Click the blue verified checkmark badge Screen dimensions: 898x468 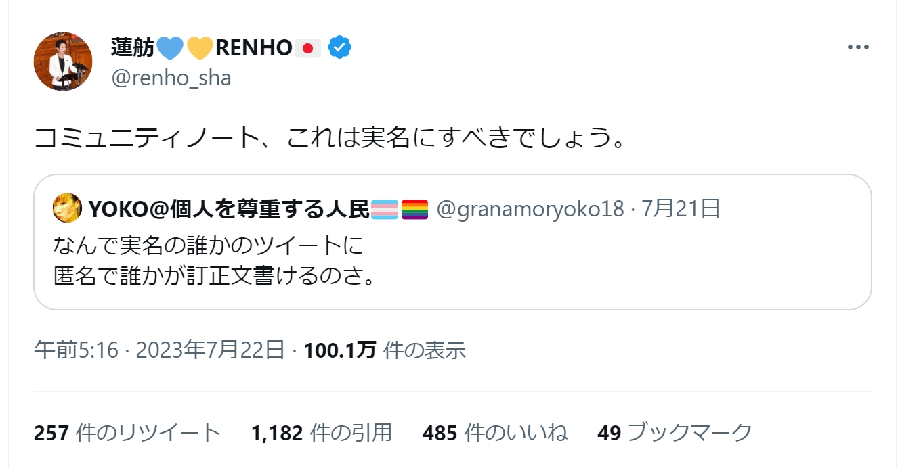339,48
